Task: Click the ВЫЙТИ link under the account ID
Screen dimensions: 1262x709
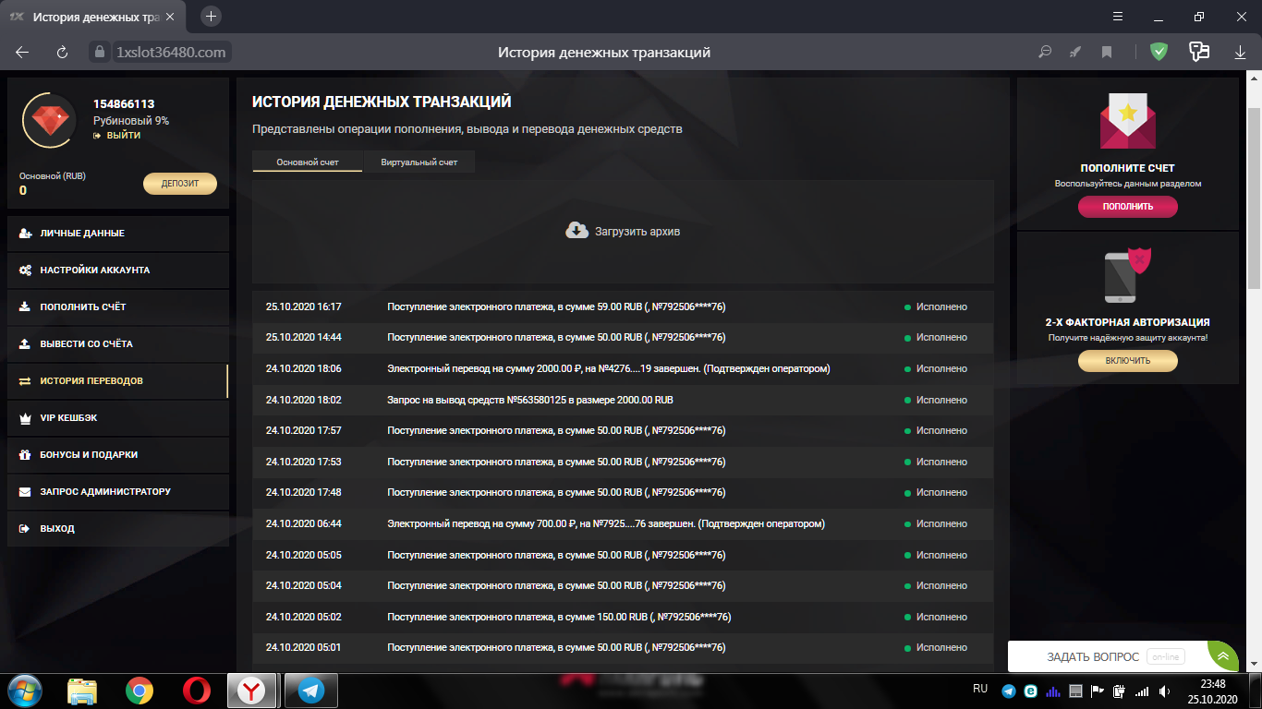Action: [117, 135]
